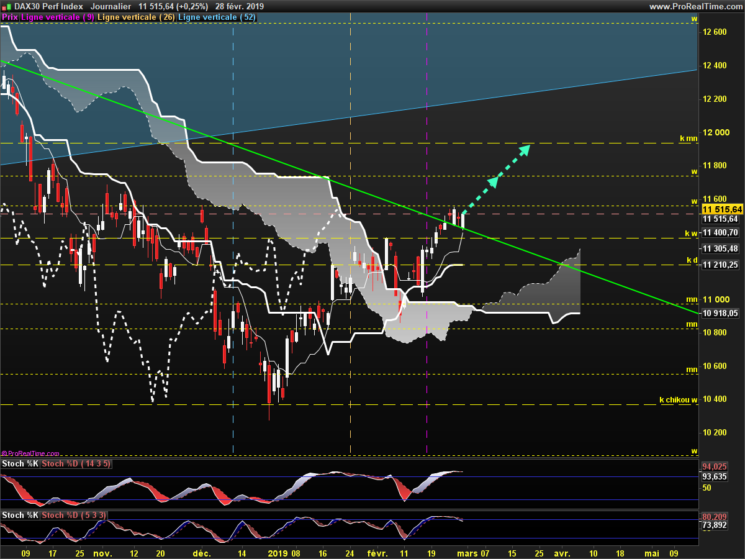Click the 2019 label on the date axis
The image size is (745, 559).
pos(278,552)
